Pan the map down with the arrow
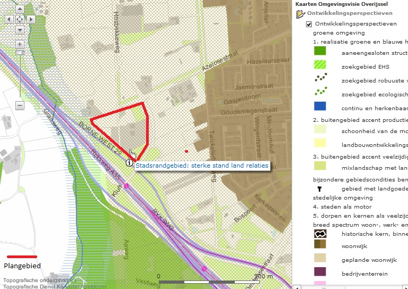The height and width of the screenshot is (289, 408). [20, 30]
